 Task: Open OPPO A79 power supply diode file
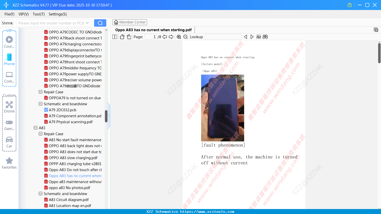(73, 74)
